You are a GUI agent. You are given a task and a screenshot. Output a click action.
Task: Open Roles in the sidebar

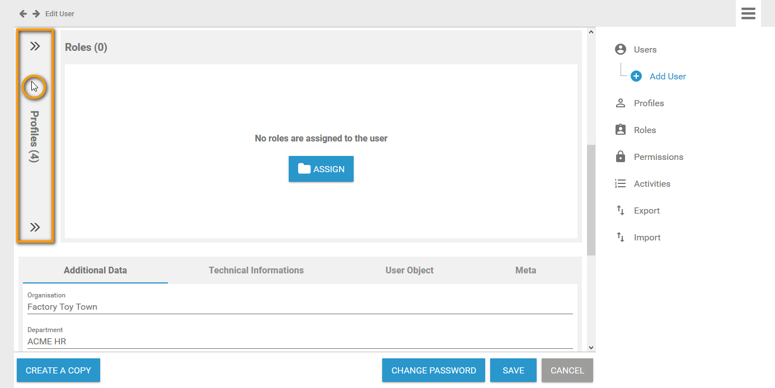[645, 130]
